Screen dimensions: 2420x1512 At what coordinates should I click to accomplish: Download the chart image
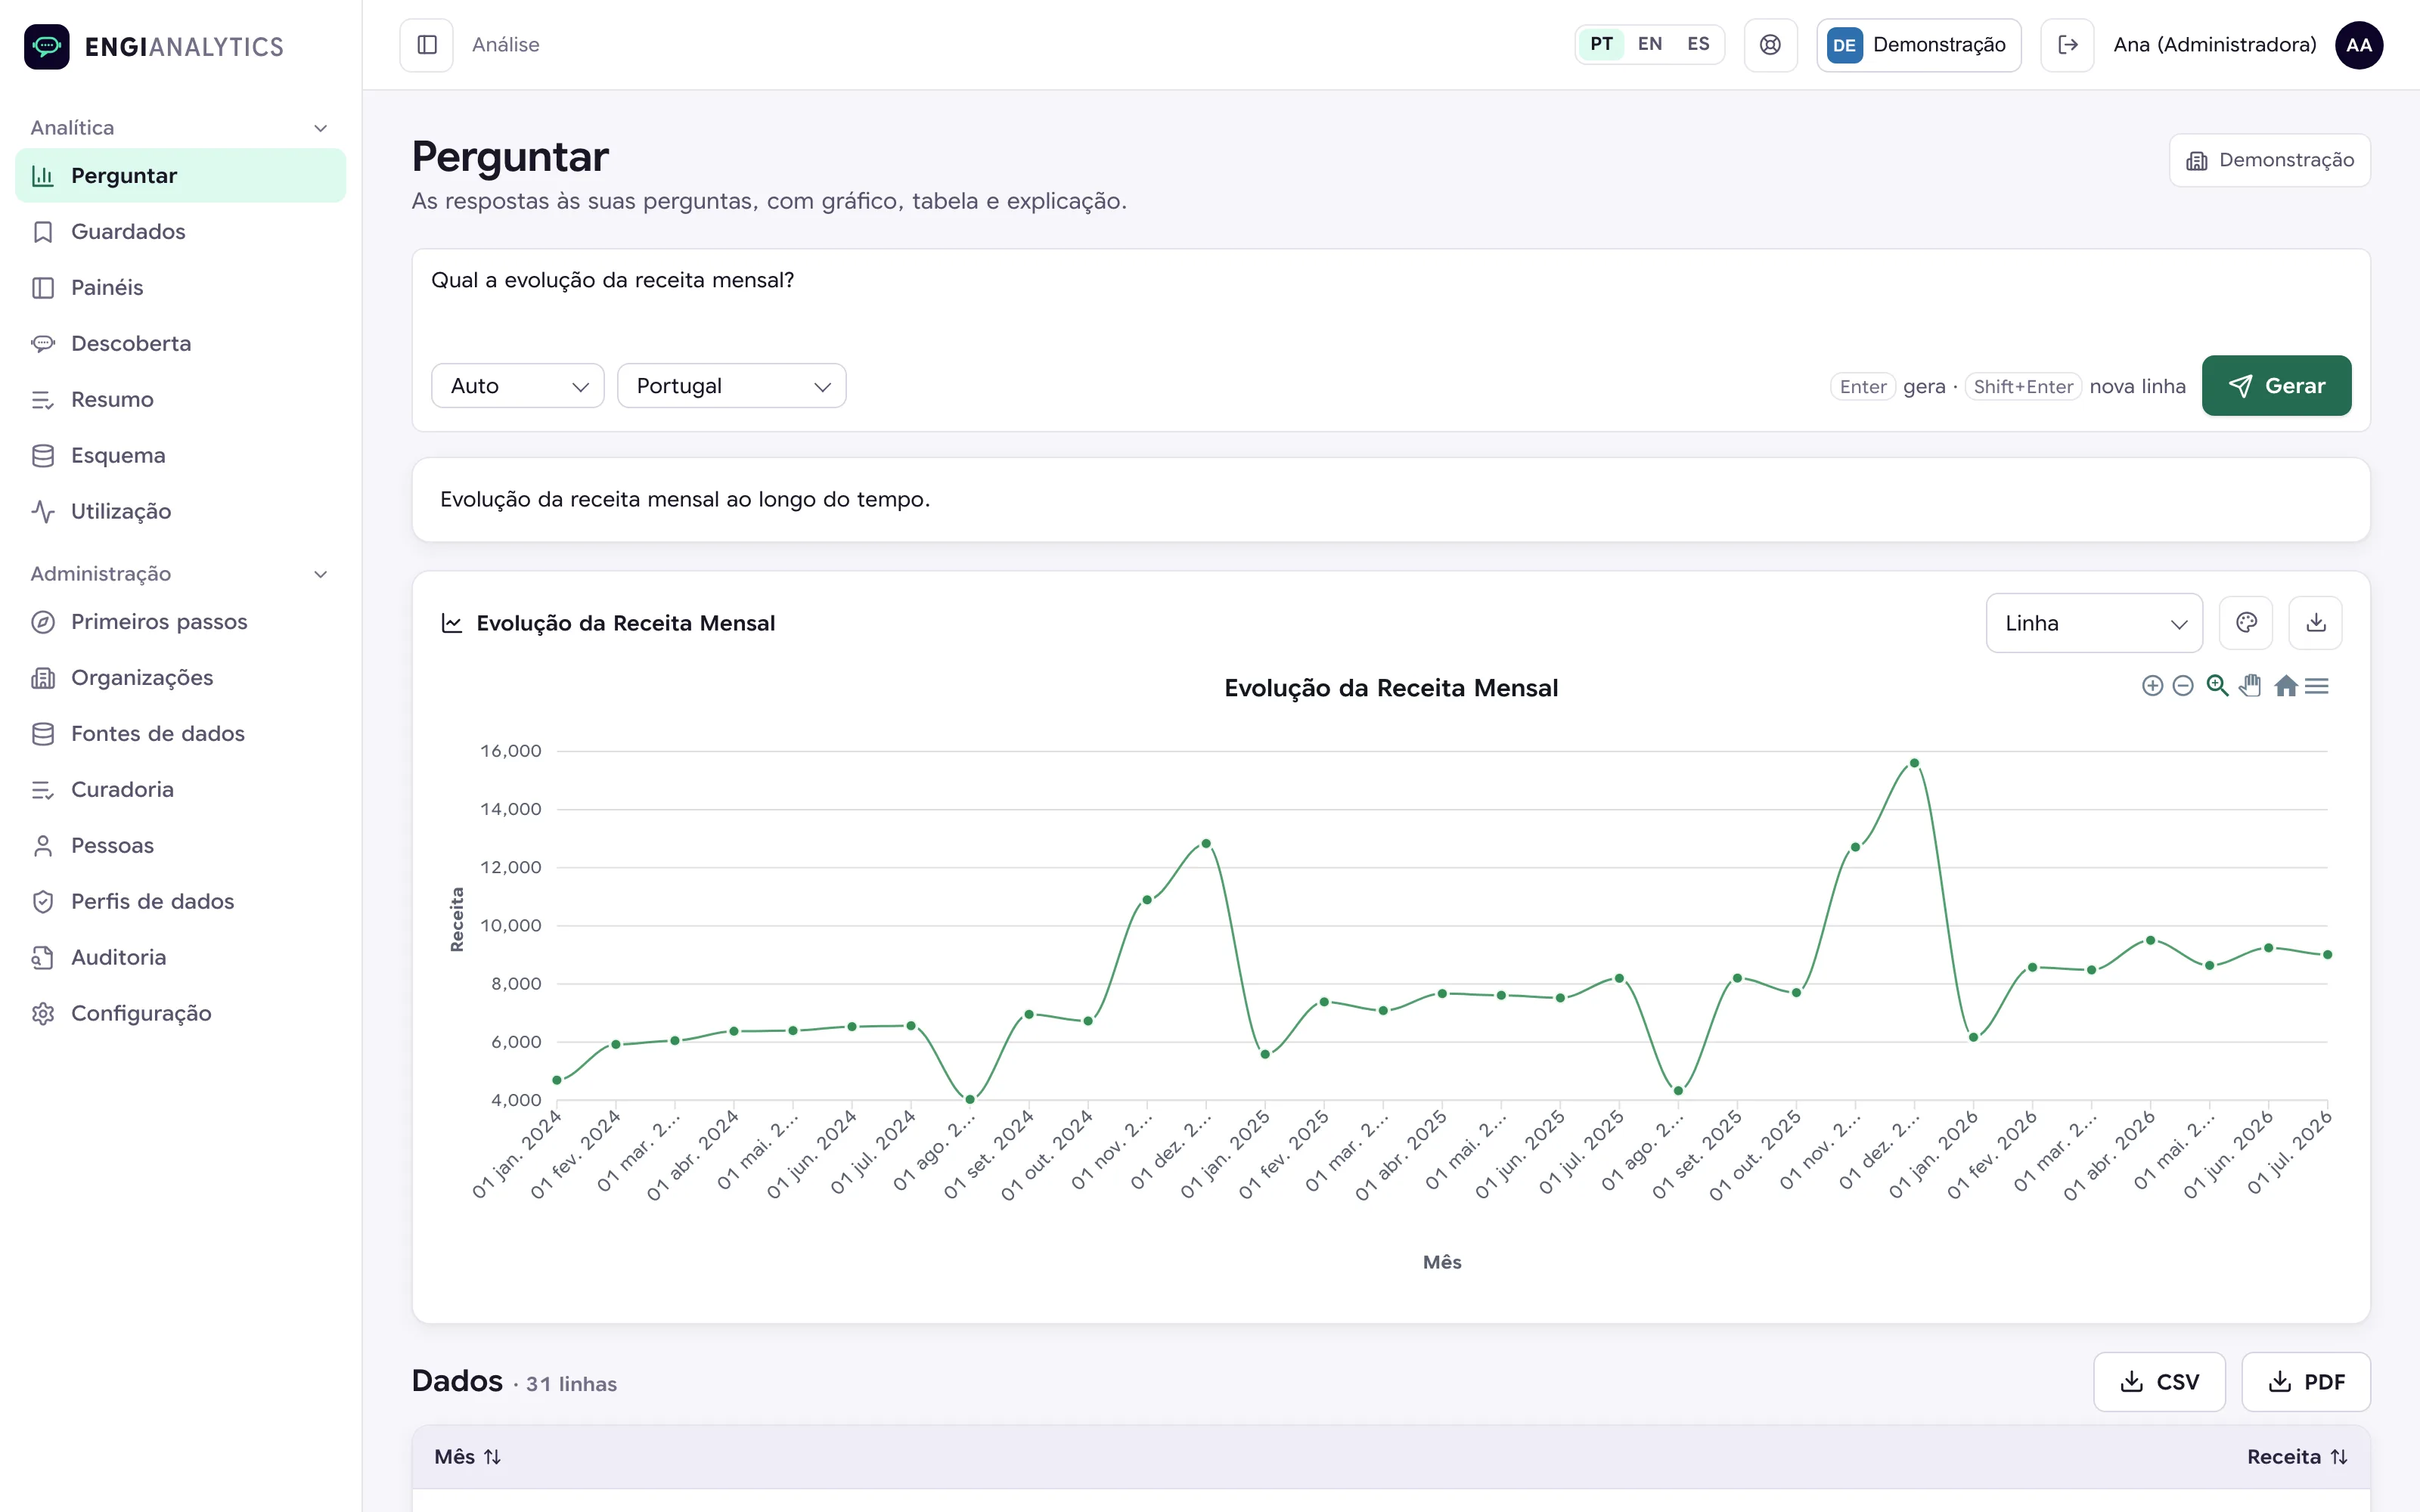pos(2316,623)
